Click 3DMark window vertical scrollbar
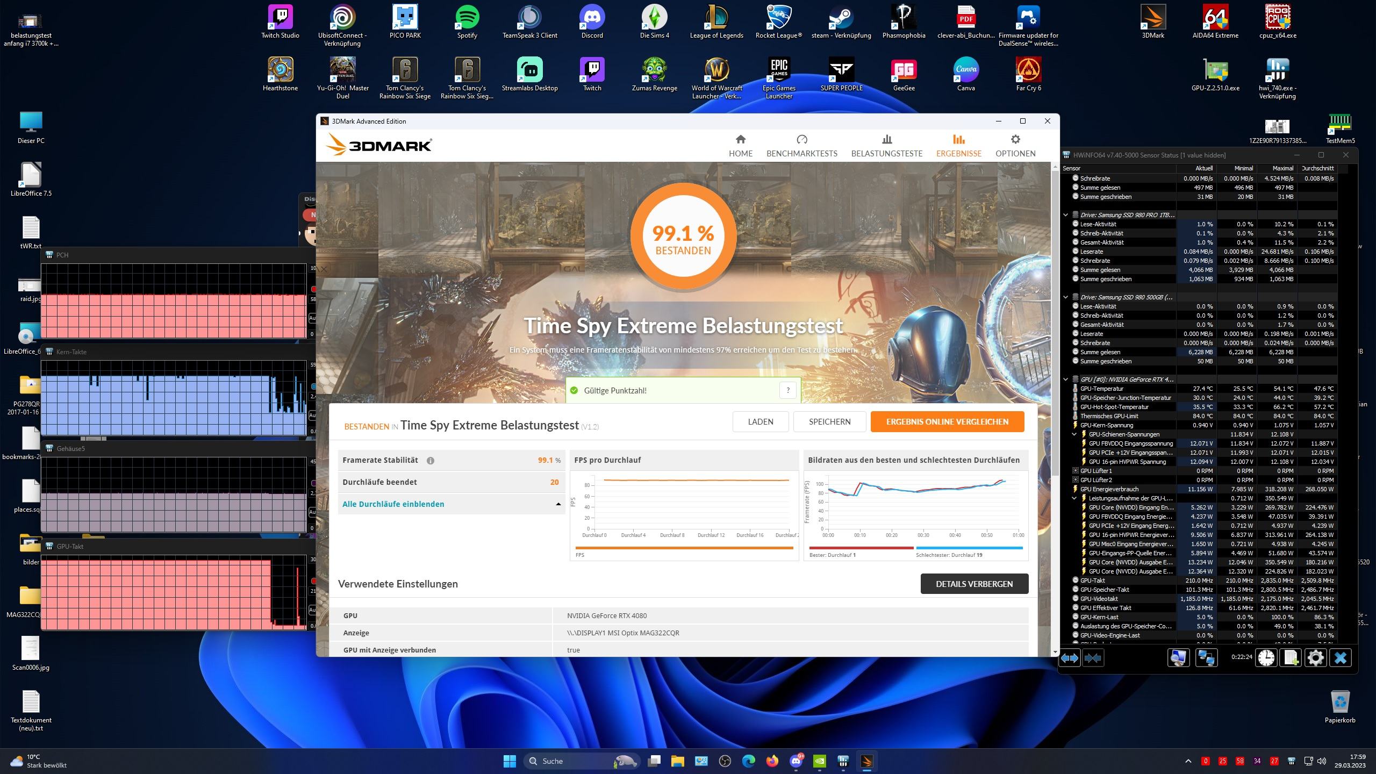Image resolution: width=1376 pixels, height=774 pixels. pos(1055,322)
